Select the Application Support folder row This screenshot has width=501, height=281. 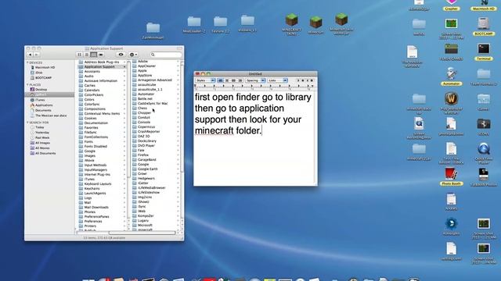tap(102, 67)
